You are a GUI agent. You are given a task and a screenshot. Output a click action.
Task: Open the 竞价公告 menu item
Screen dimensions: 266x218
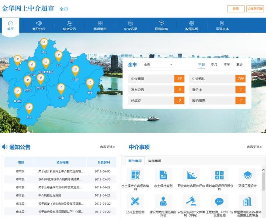click(39, 25)
